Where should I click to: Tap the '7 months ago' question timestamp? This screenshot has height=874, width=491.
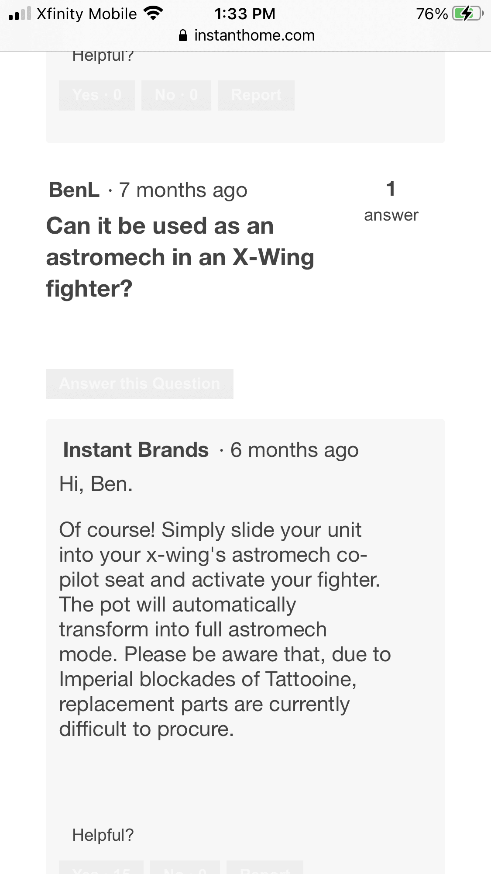[183, 190]
